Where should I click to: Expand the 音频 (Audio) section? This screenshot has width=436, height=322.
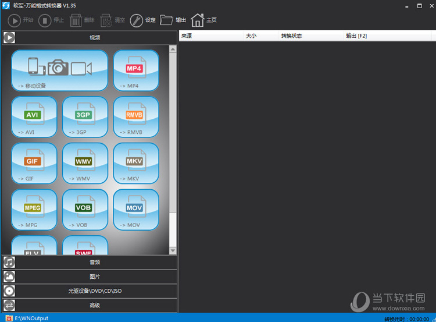pyautogui.click(x=94, y=263)
